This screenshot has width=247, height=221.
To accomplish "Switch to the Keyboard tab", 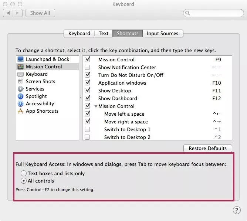I will pos(79,33).
